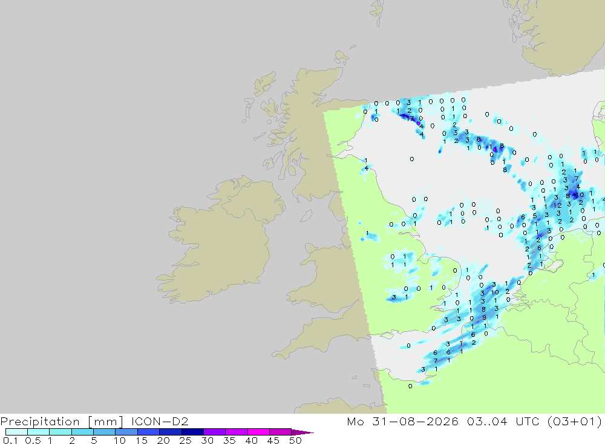
Task: Click the purple arrow tip above 50
Action: (x=302, y=432)
